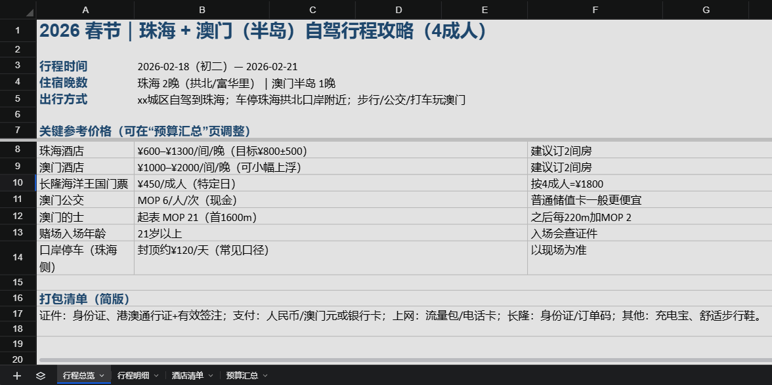
Task: Open the all sheets list icon
Action: click(41, 376)
